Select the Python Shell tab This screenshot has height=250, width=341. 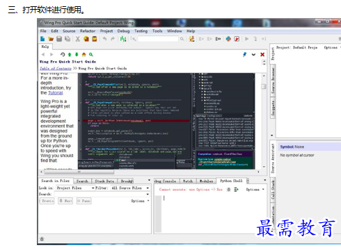point(231,181)
